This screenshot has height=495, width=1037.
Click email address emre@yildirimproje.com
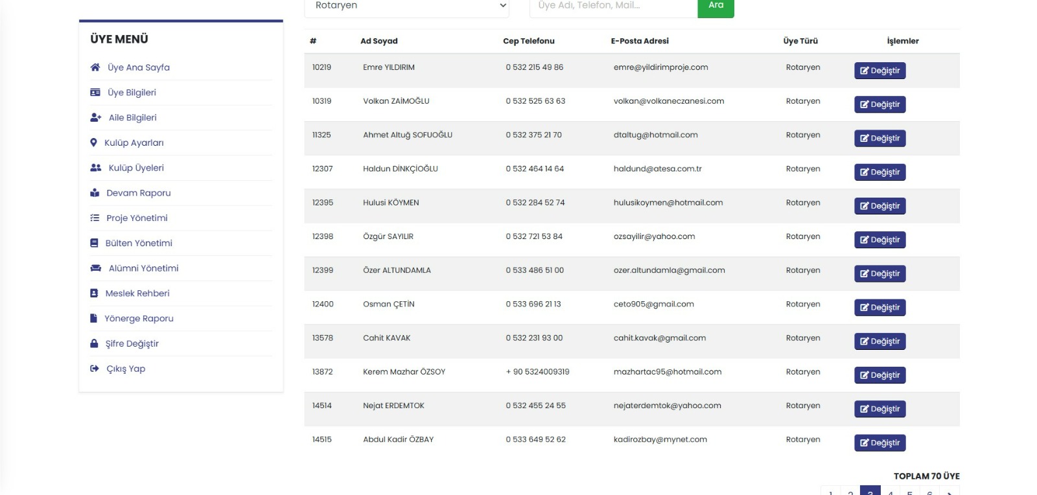660,67
